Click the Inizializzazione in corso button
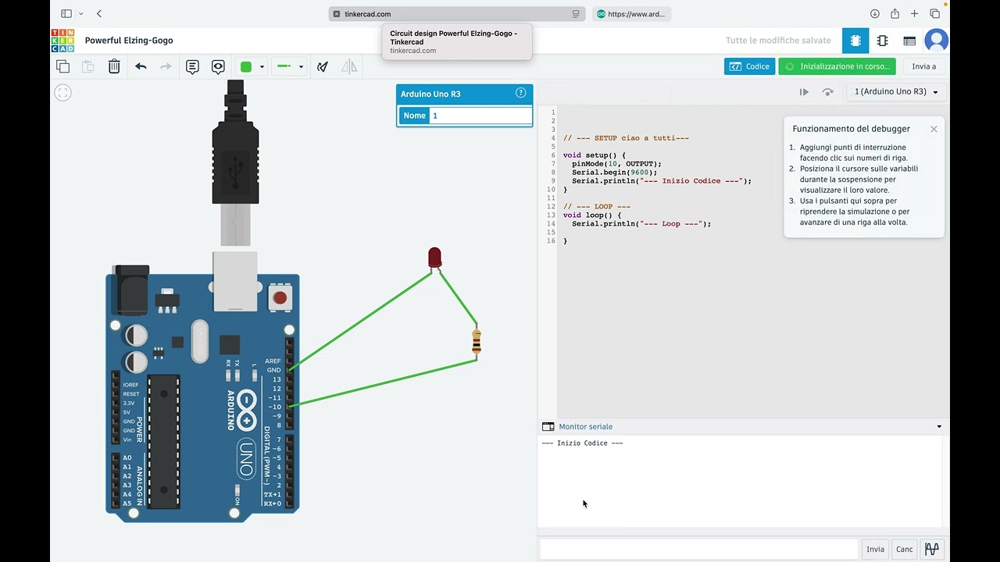 click(x=837, y=66)
